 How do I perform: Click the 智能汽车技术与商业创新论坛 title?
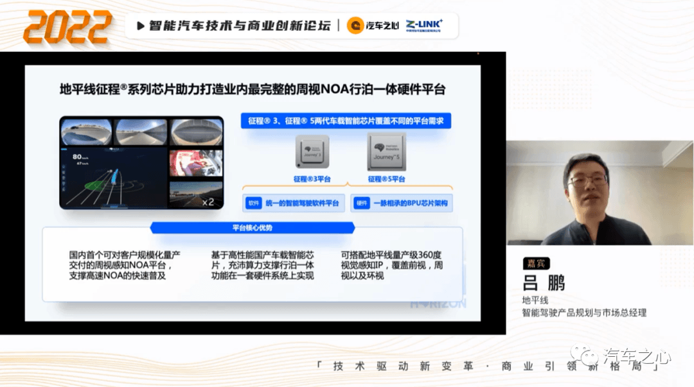(240, 26)
